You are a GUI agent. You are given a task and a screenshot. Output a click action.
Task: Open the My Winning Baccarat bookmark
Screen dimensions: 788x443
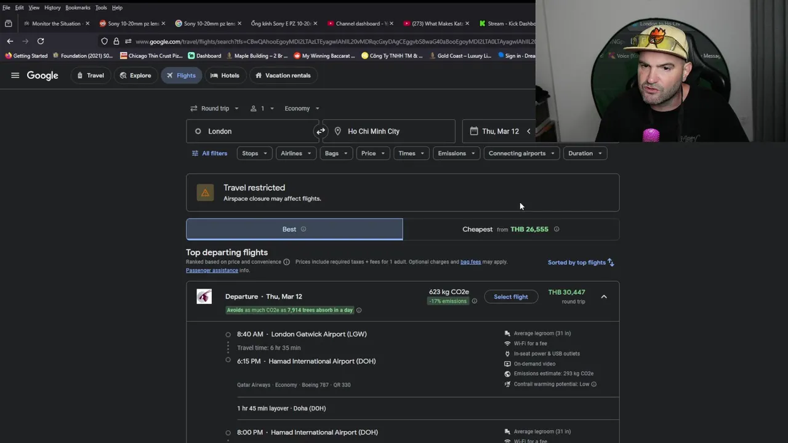click(x=324, y=55)
